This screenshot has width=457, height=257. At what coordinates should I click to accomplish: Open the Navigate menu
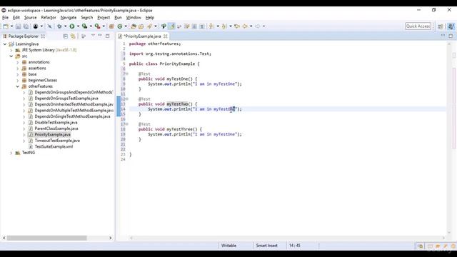point(69,17)
